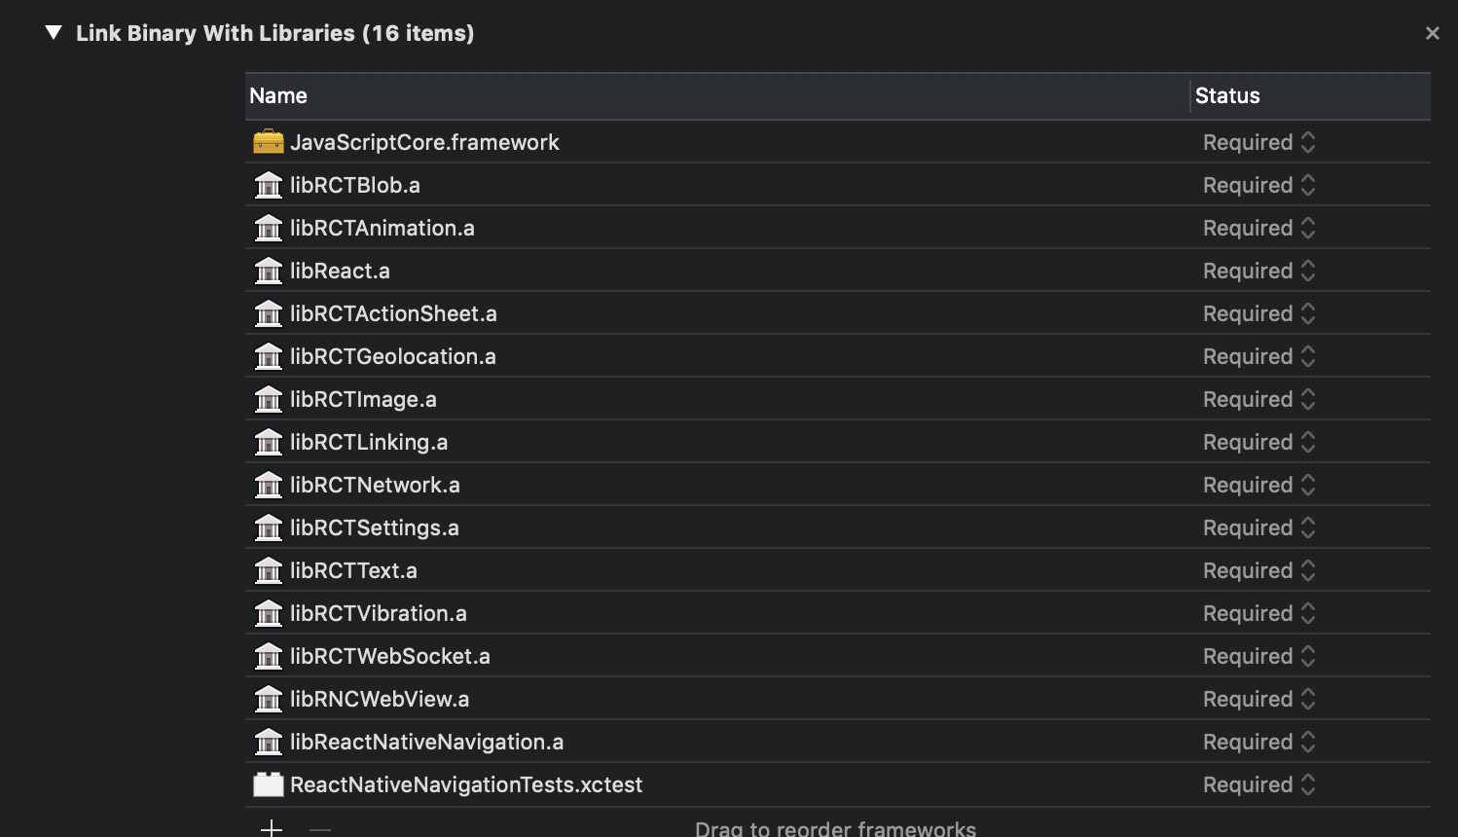Open Status dropdown for libRCTActionSheet.a
The image size is (1458, 837).
pyautogui.click(x=1258, y=313)
